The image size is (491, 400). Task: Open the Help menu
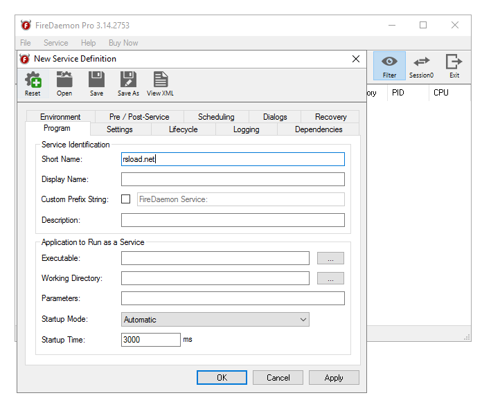tap(89, 43)
